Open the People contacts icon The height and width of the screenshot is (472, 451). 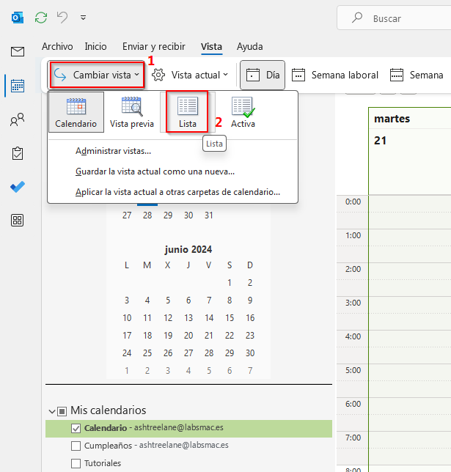(18, 120)
